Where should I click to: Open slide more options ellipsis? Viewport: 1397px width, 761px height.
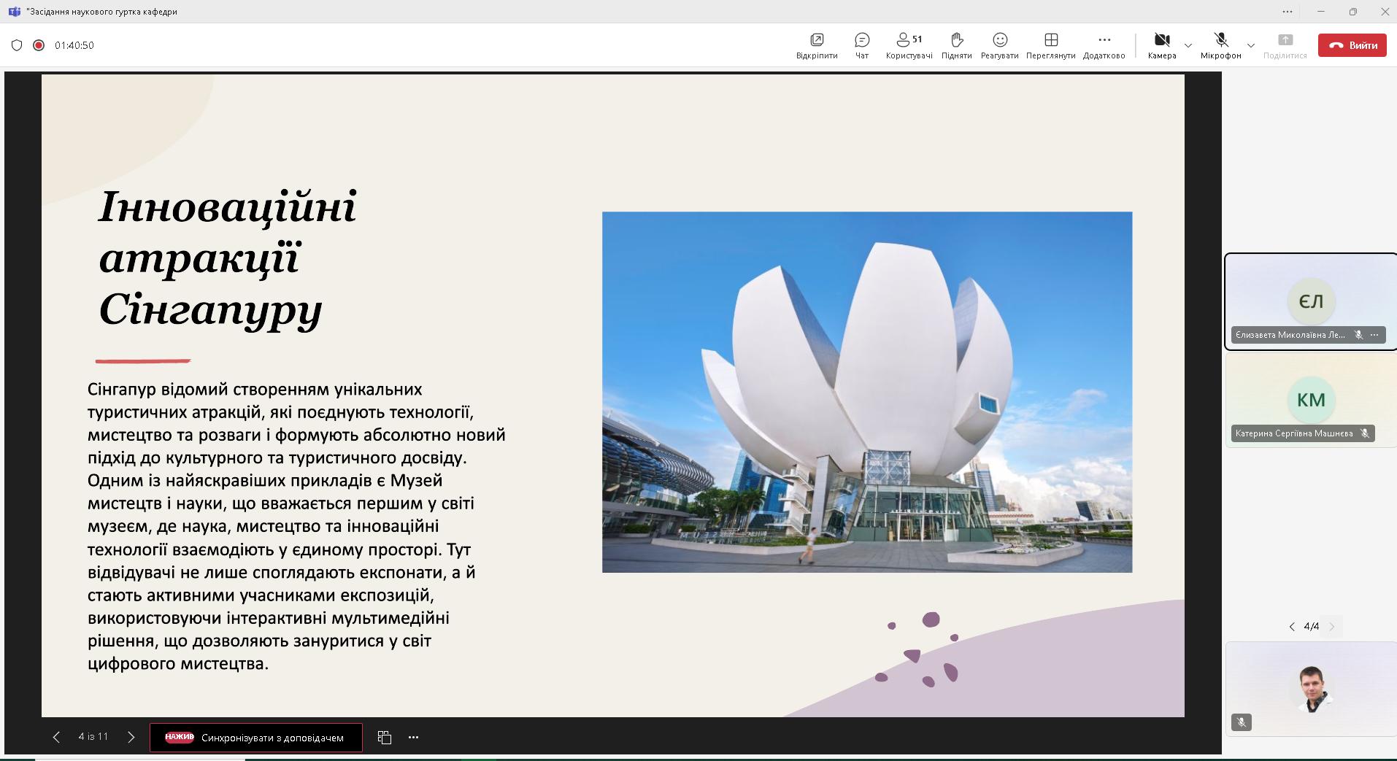coord(413,737)
